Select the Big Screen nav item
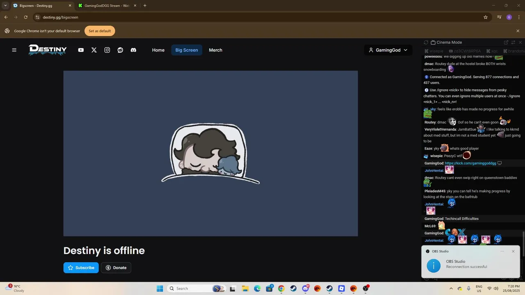 coord(187,50)
